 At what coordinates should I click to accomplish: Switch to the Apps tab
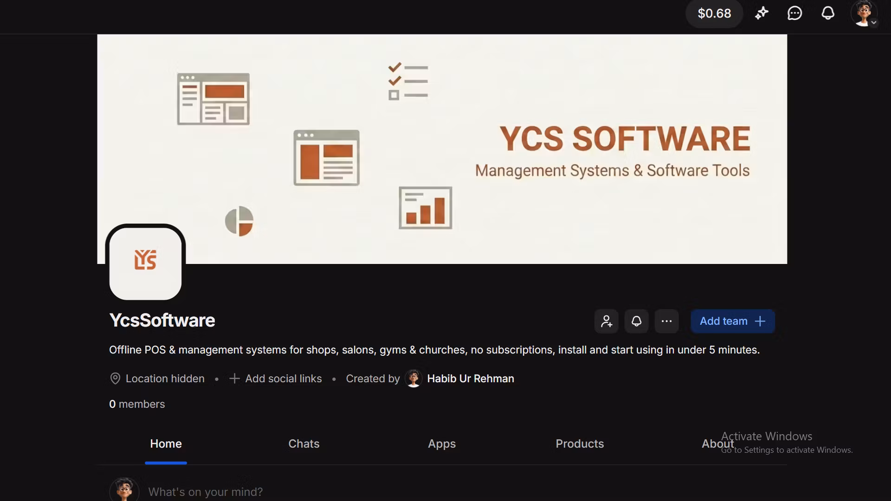pos(442,444)
